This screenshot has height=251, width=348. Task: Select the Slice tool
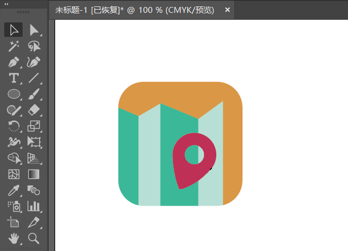pyautogui.click(x=34, y=222)
